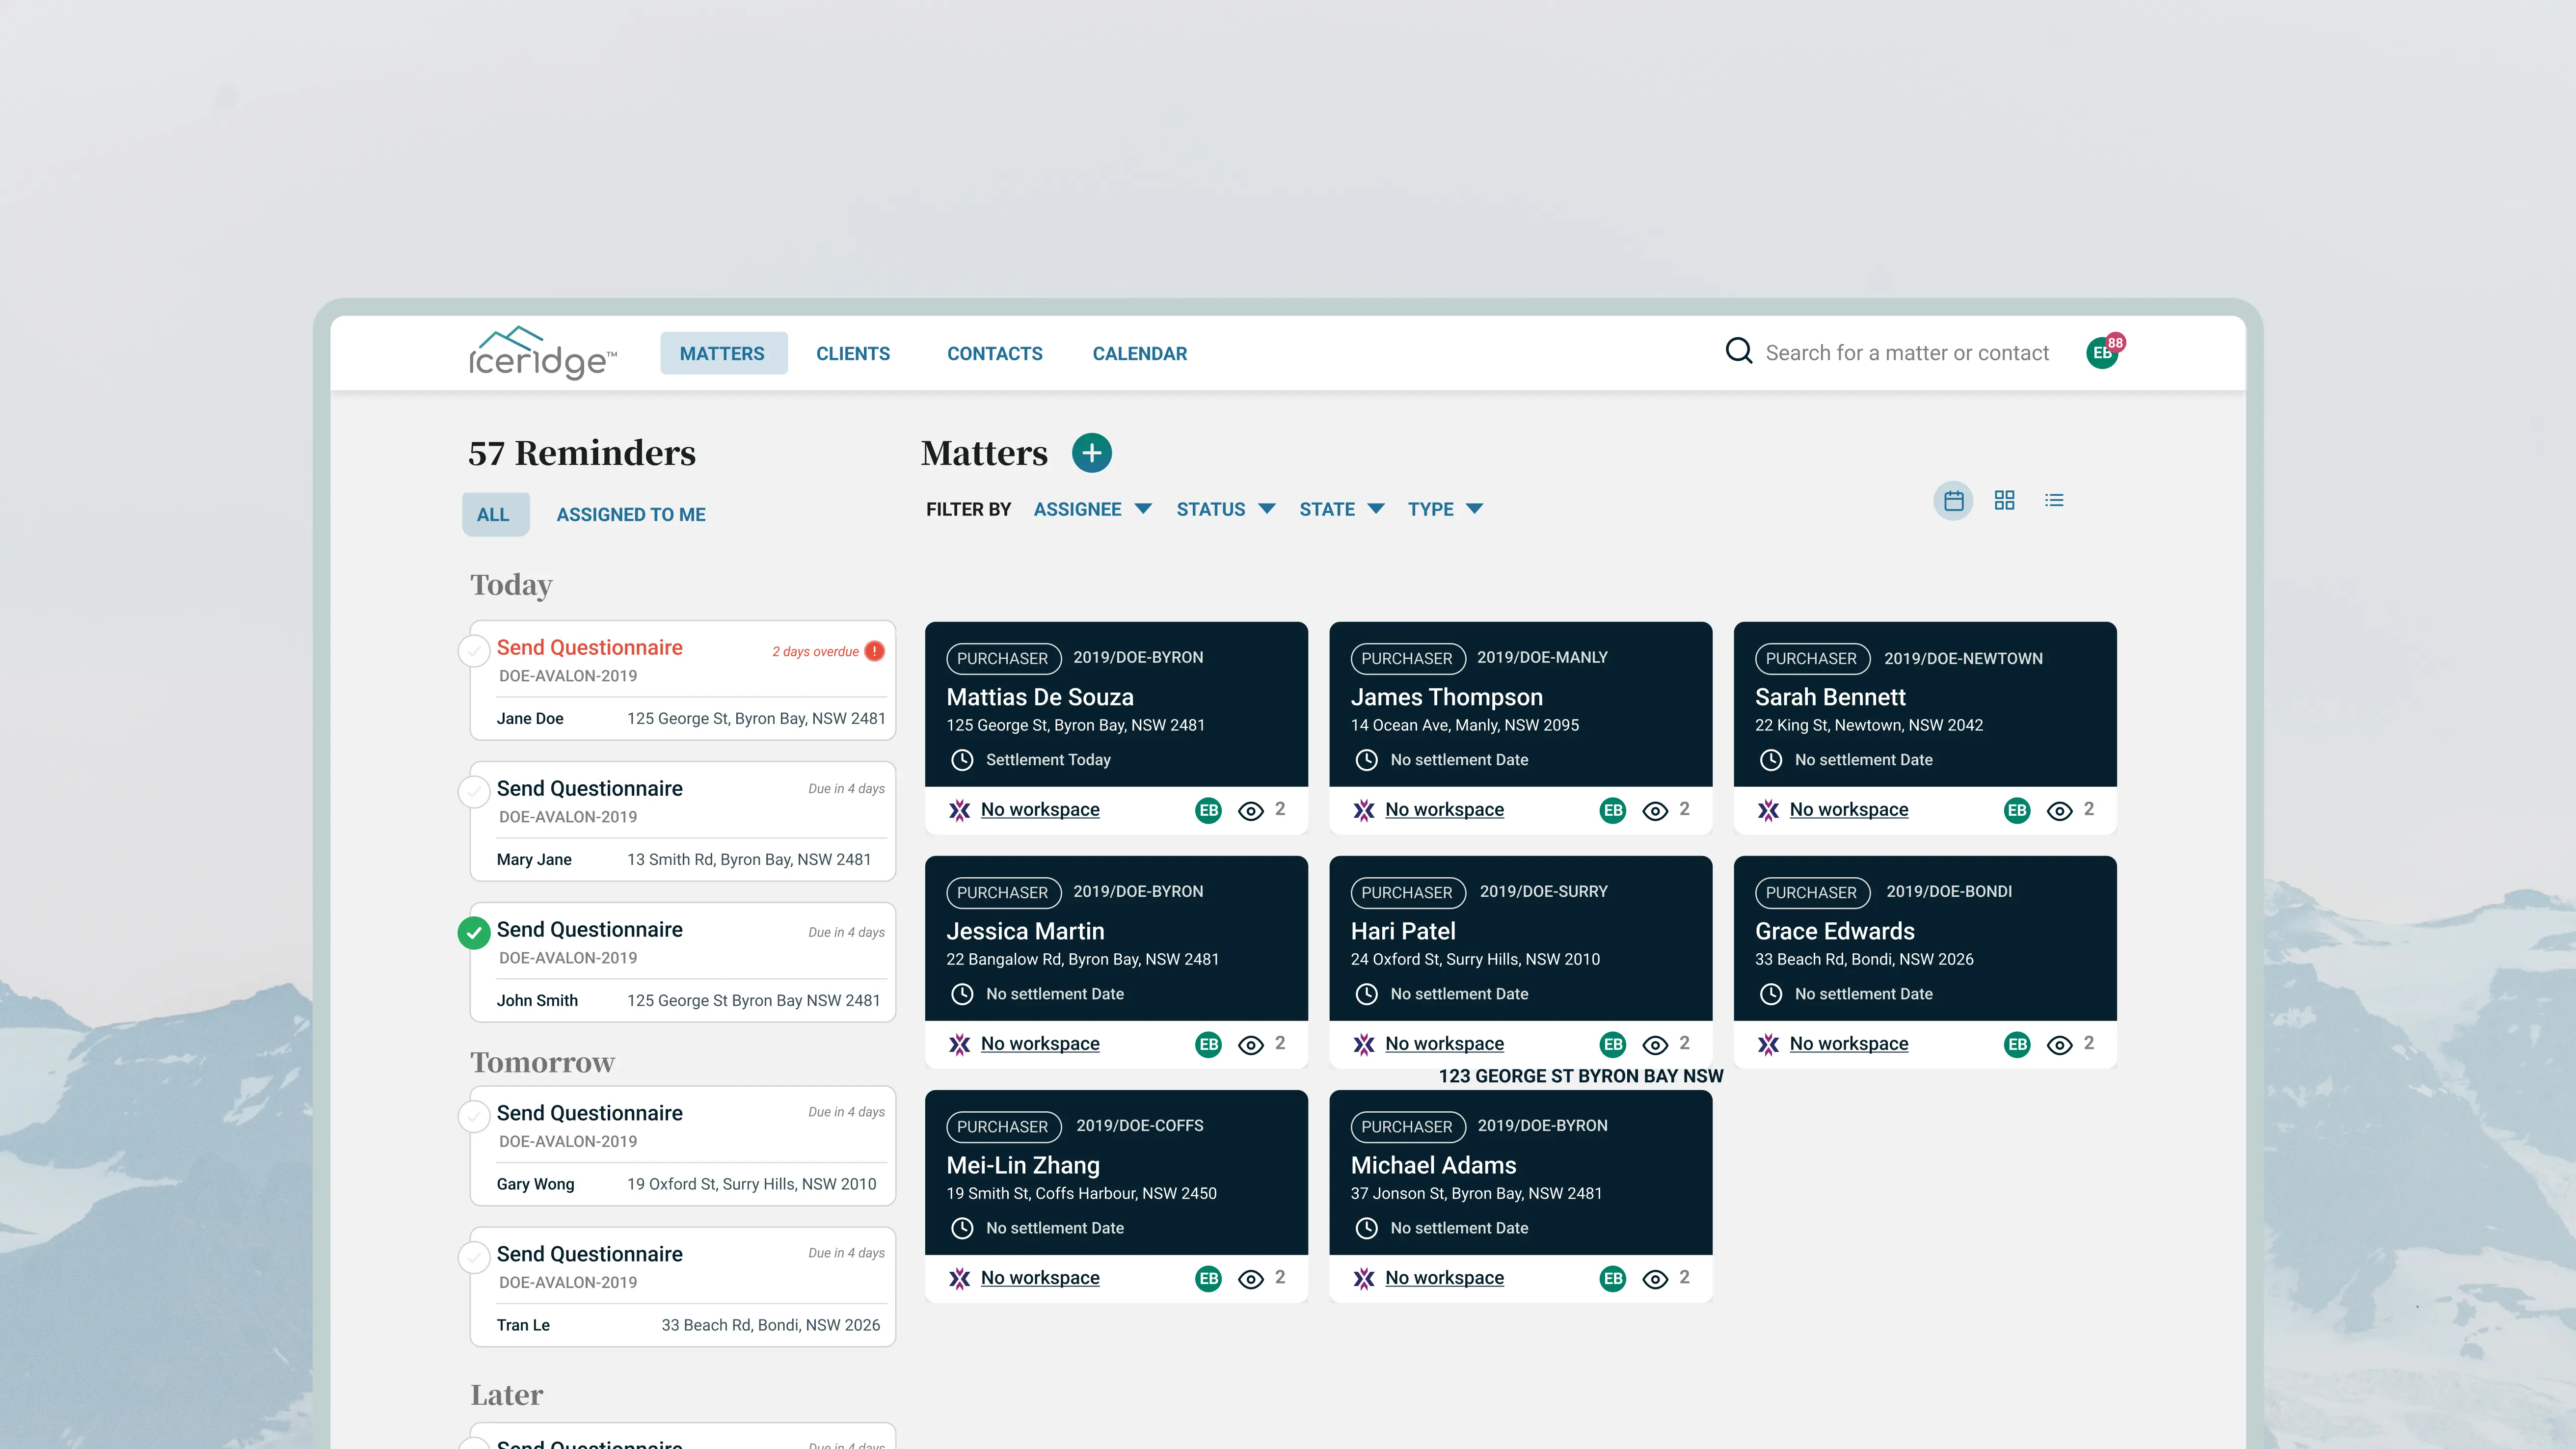Open No workspace link on Mattias De Souza
Screen dimensions: 2576x1449
(1040, 809)
